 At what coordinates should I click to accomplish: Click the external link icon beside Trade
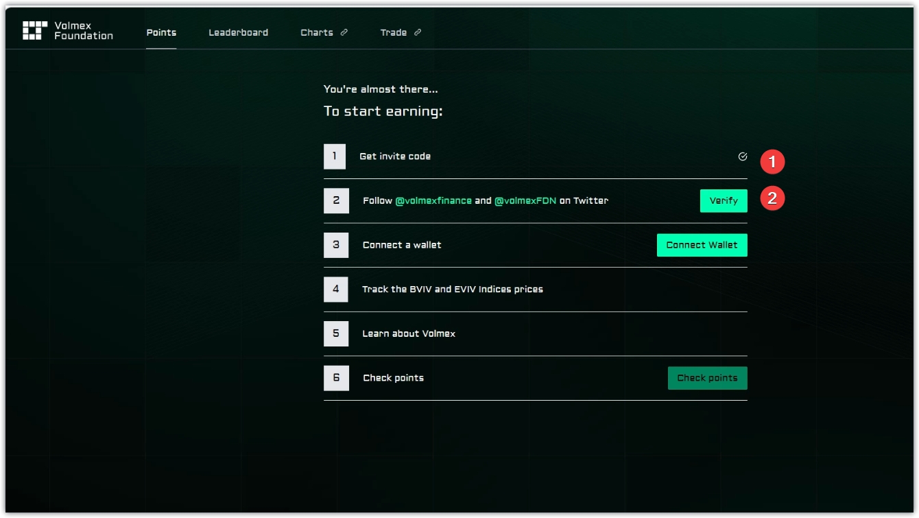click(418, 32)
